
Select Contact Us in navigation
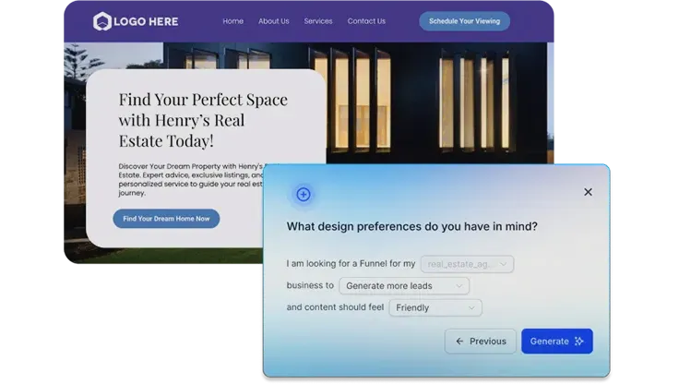[x=366, y=21]
